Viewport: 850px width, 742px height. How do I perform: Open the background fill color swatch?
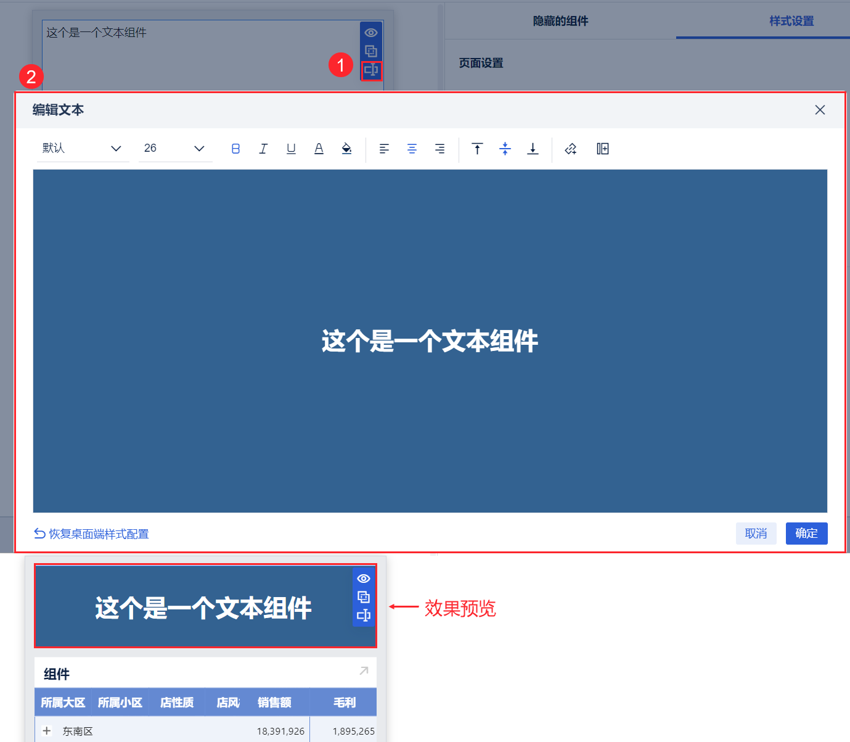(346, 149)
